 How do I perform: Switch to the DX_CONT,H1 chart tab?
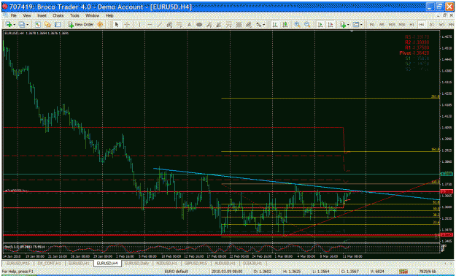(x=49, y=263)
